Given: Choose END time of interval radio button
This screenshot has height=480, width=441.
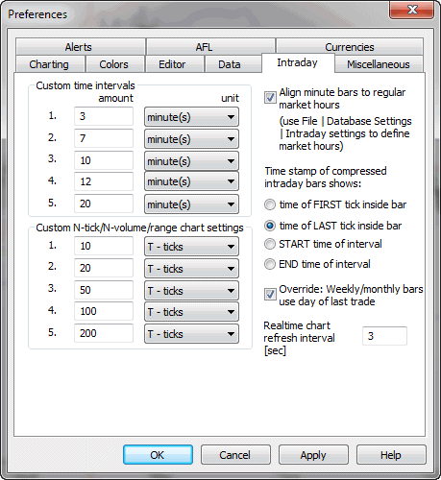Looking at the screenshot, I should pyautogui.click(x=270, y=264).
